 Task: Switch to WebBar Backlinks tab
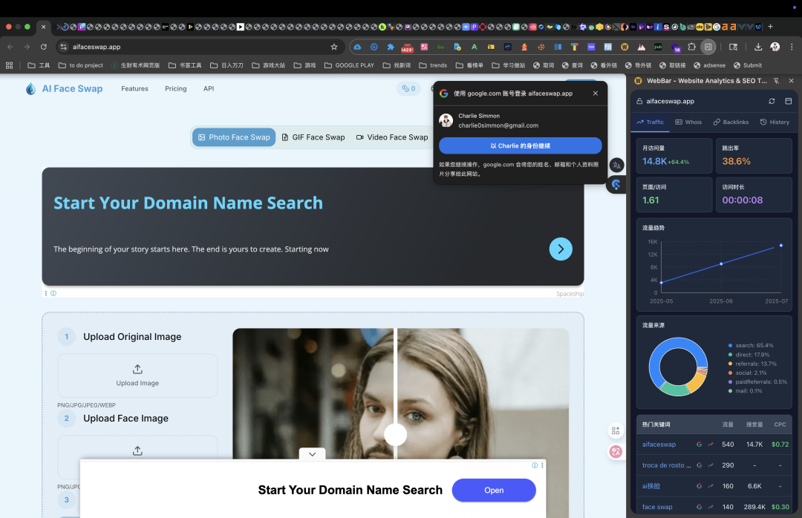click(731, 122)
